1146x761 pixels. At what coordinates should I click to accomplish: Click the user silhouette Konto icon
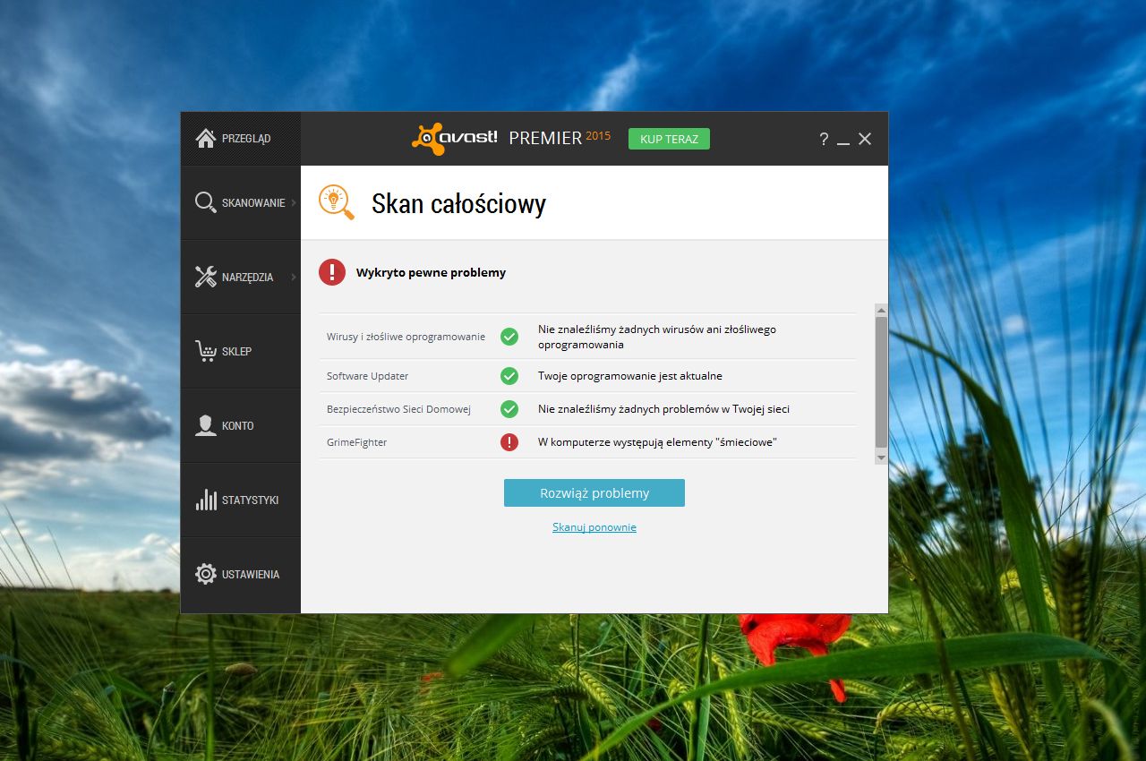[206, 425]
